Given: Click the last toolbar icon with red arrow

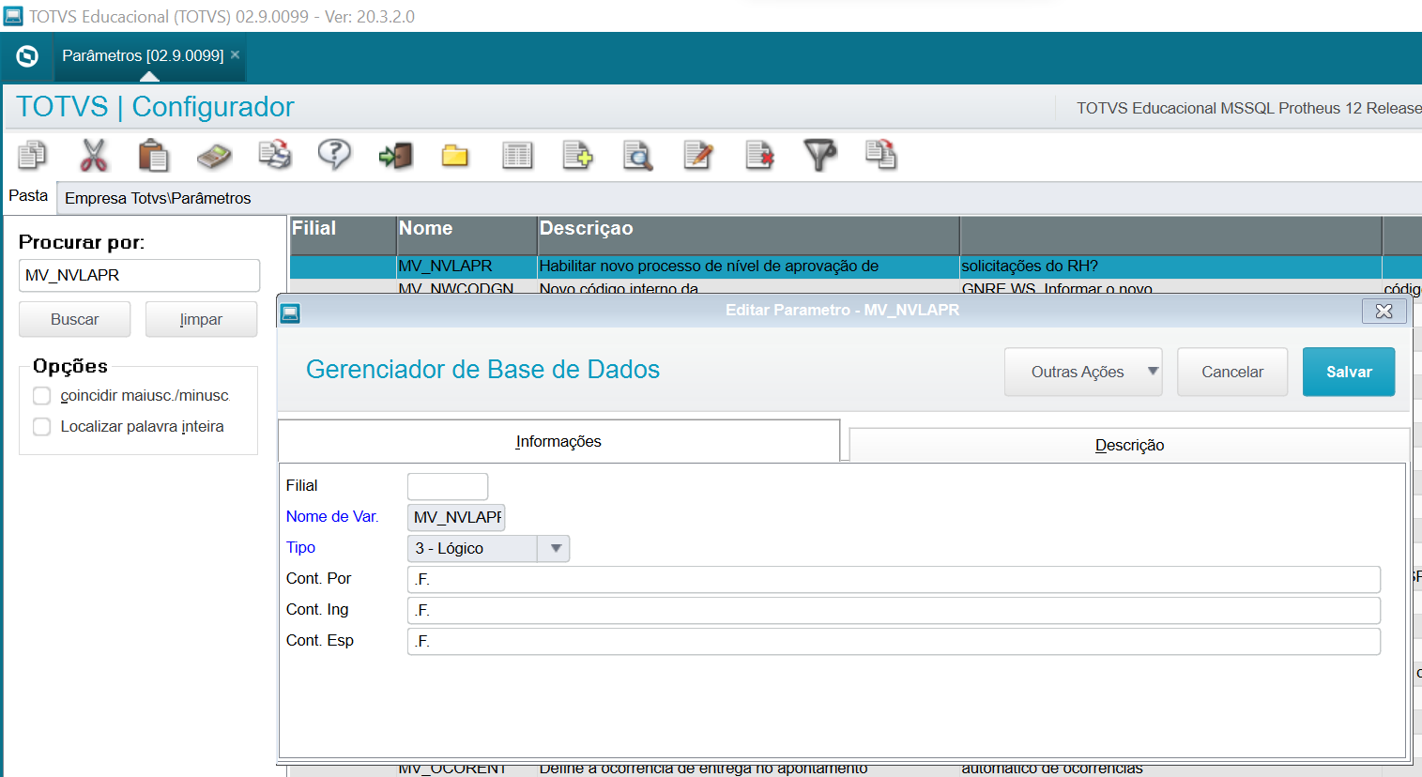Looking at the screenshot, I should (x=880, y=155).
